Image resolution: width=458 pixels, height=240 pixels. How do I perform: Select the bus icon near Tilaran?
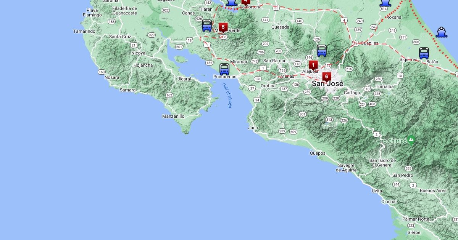click(207, 26)
